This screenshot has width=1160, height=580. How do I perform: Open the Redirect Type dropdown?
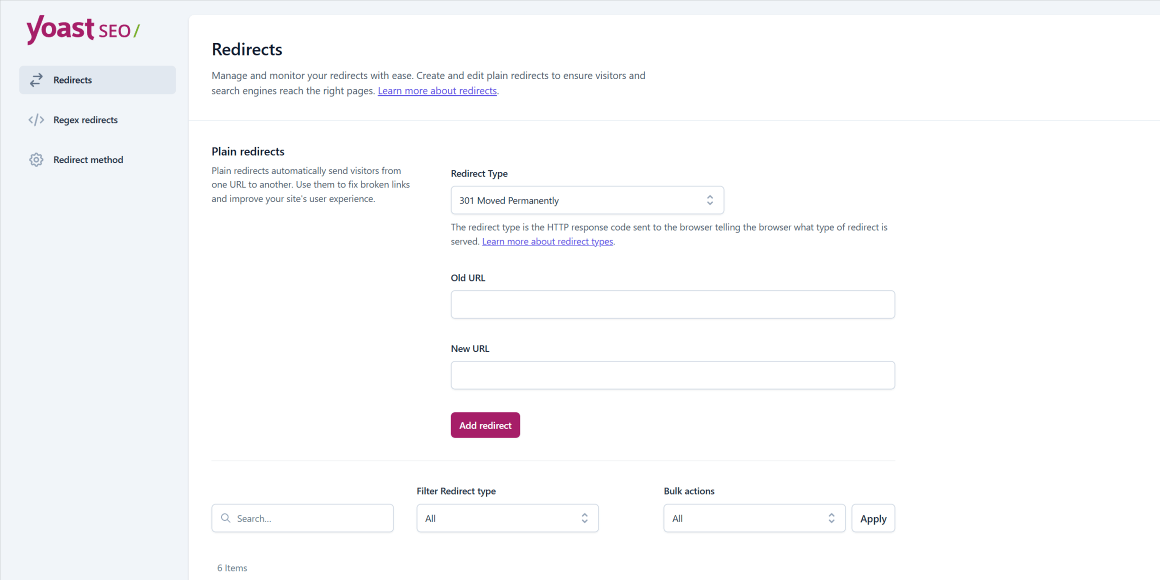tap(587, 200)
